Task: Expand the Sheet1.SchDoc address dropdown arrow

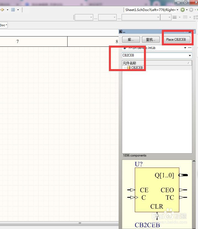Action: tap(178, 10)
